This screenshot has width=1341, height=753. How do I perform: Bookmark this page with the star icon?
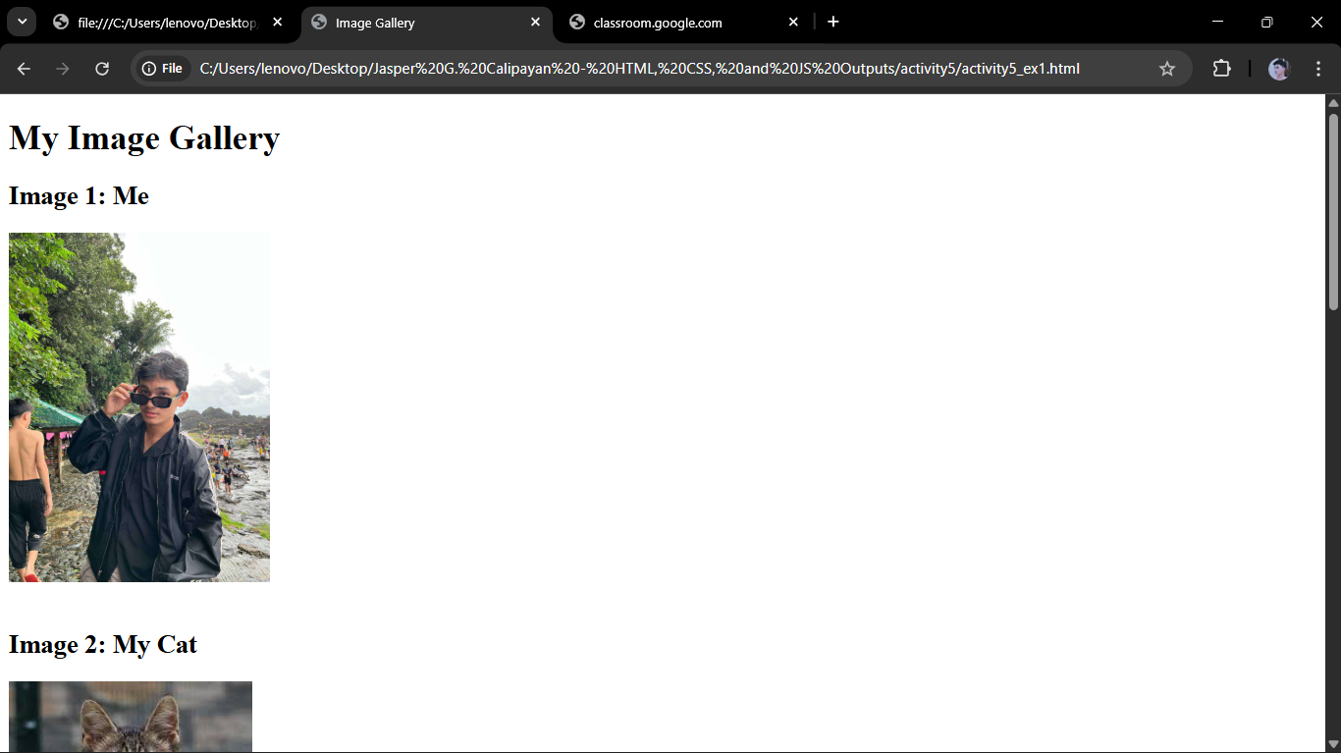[x=1167, y=69]
